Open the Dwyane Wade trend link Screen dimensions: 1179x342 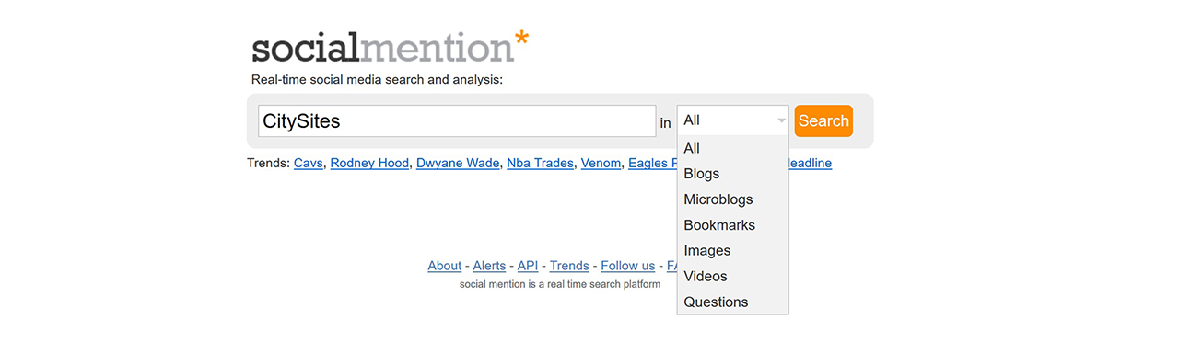[458, 163]
